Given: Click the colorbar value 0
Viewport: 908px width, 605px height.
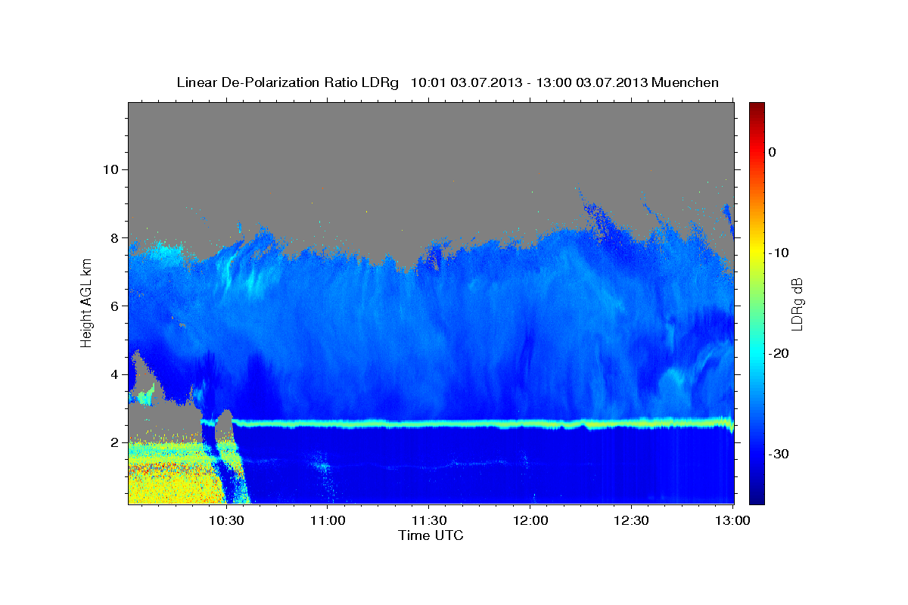Looking at the screenshot, I should point(773,152).
